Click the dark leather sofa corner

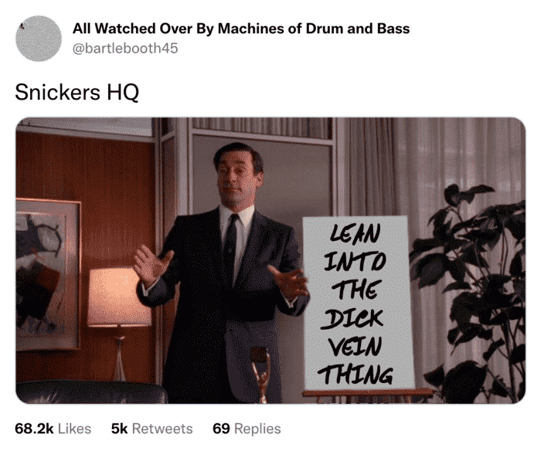tap(91, 392)
